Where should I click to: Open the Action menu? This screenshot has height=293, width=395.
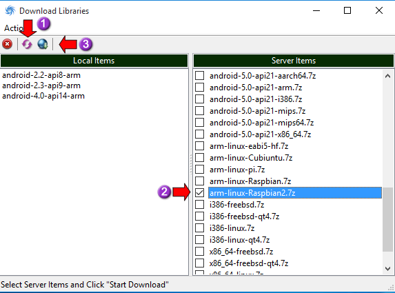coord(13,28)
